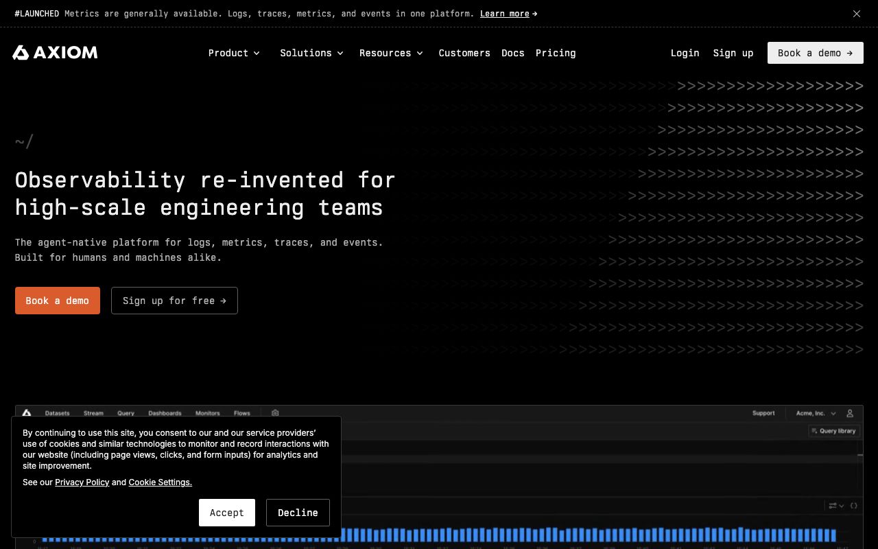Open the Acme, Inc. organization dropdown
The image size is (878, 549).
tap(815, 412)
